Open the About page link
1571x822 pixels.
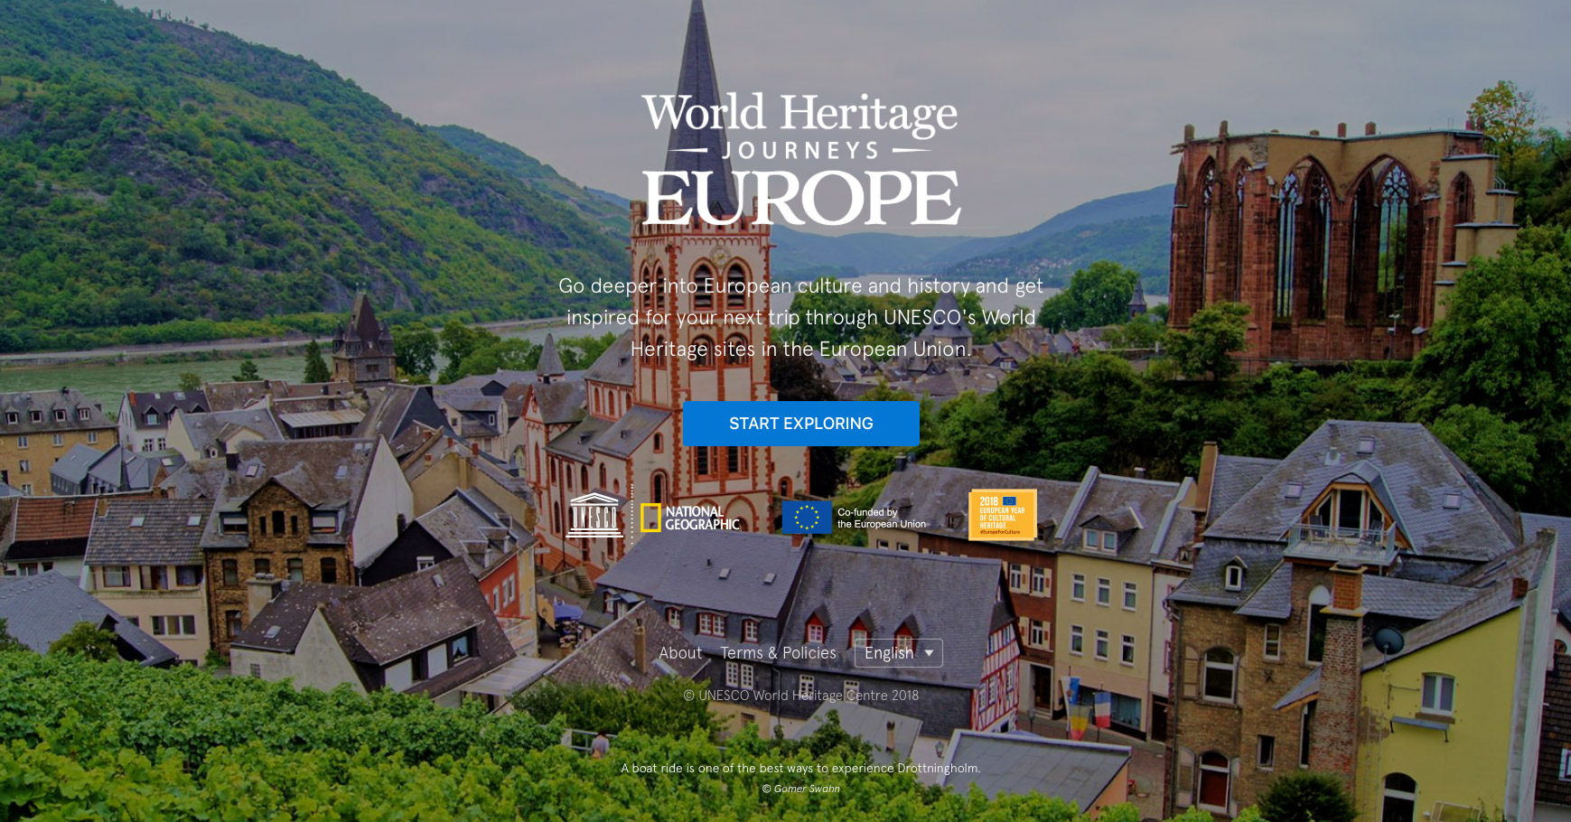pos(680,653)
